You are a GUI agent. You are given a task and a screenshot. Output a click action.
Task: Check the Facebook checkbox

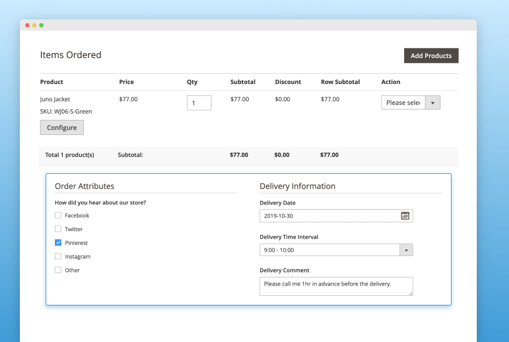pos(58,215)
